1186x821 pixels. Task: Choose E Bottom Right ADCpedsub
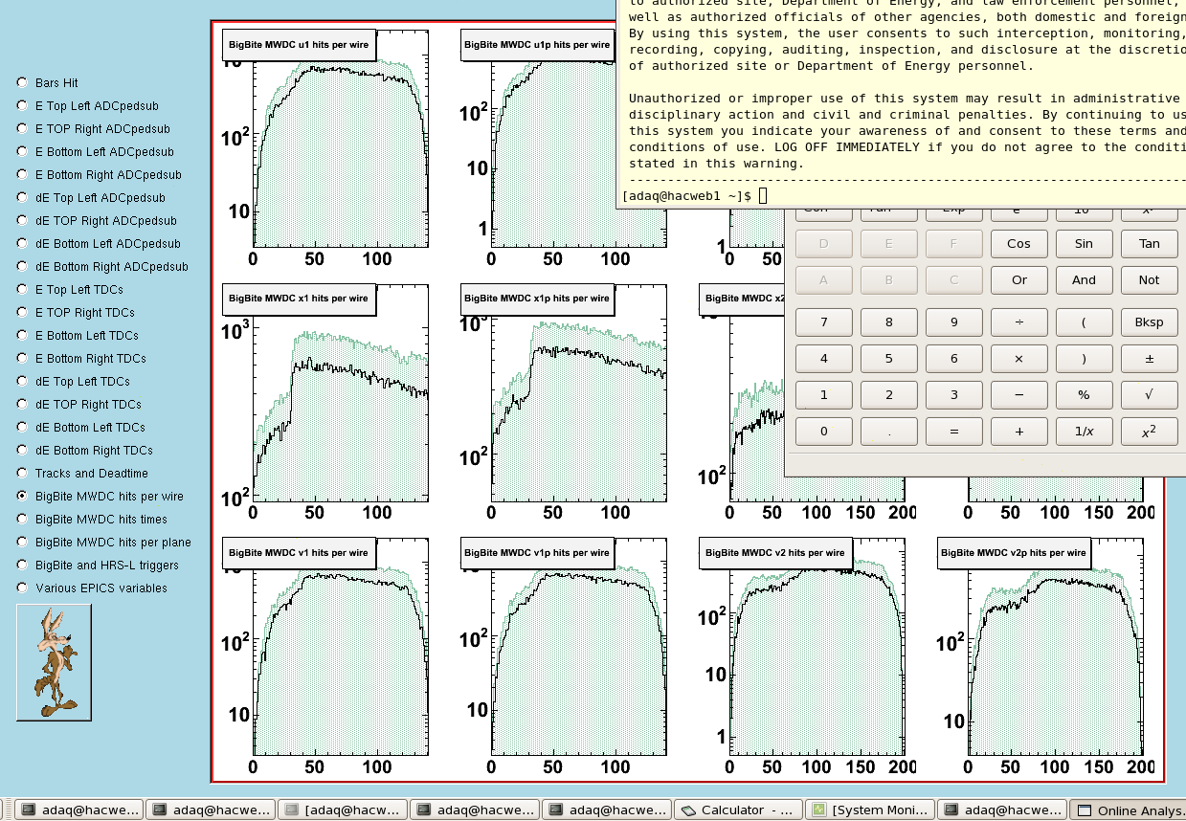pos(22,175)
